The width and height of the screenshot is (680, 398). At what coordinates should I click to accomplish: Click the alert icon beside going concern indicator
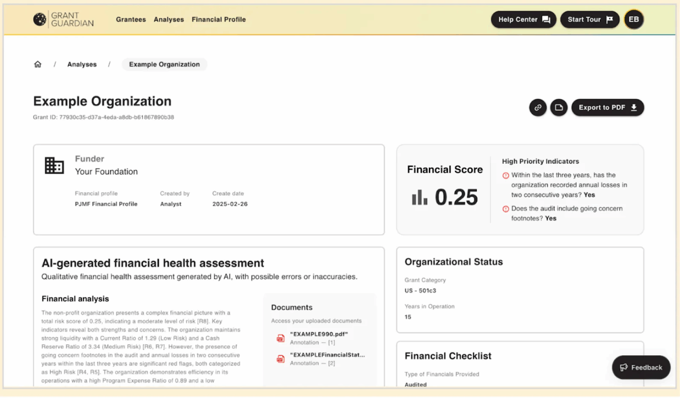505,209
